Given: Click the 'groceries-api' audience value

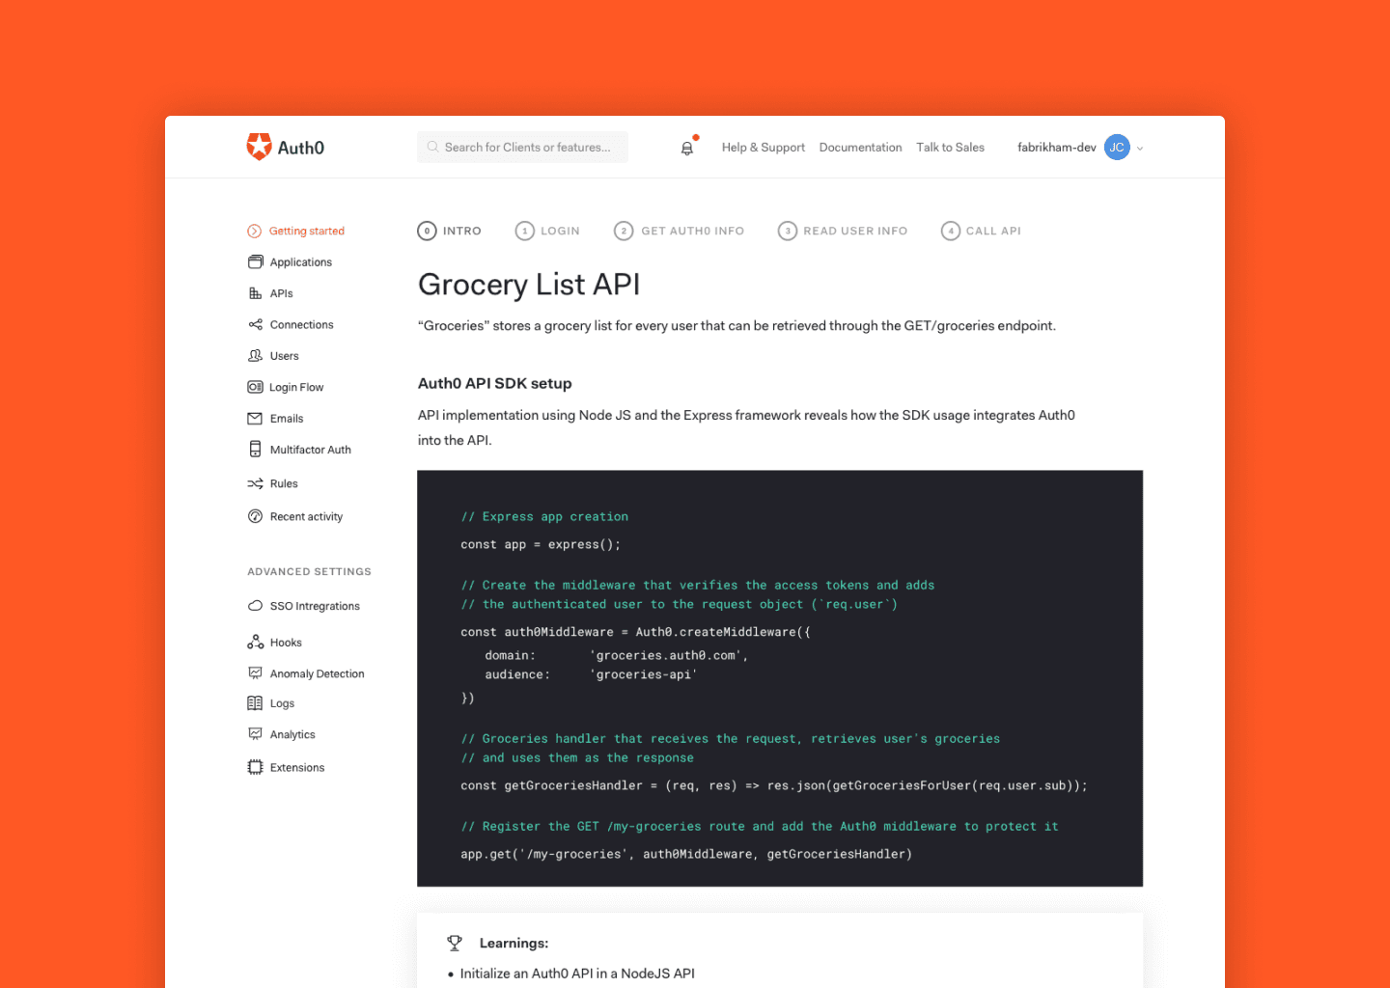Looking at the screenshot, I should 643,674.
